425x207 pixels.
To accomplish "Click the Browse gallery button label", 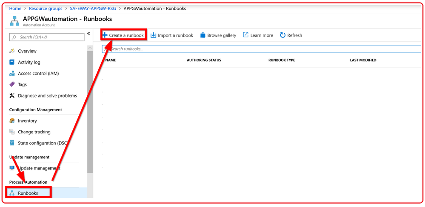I will (x=222, y=35).
